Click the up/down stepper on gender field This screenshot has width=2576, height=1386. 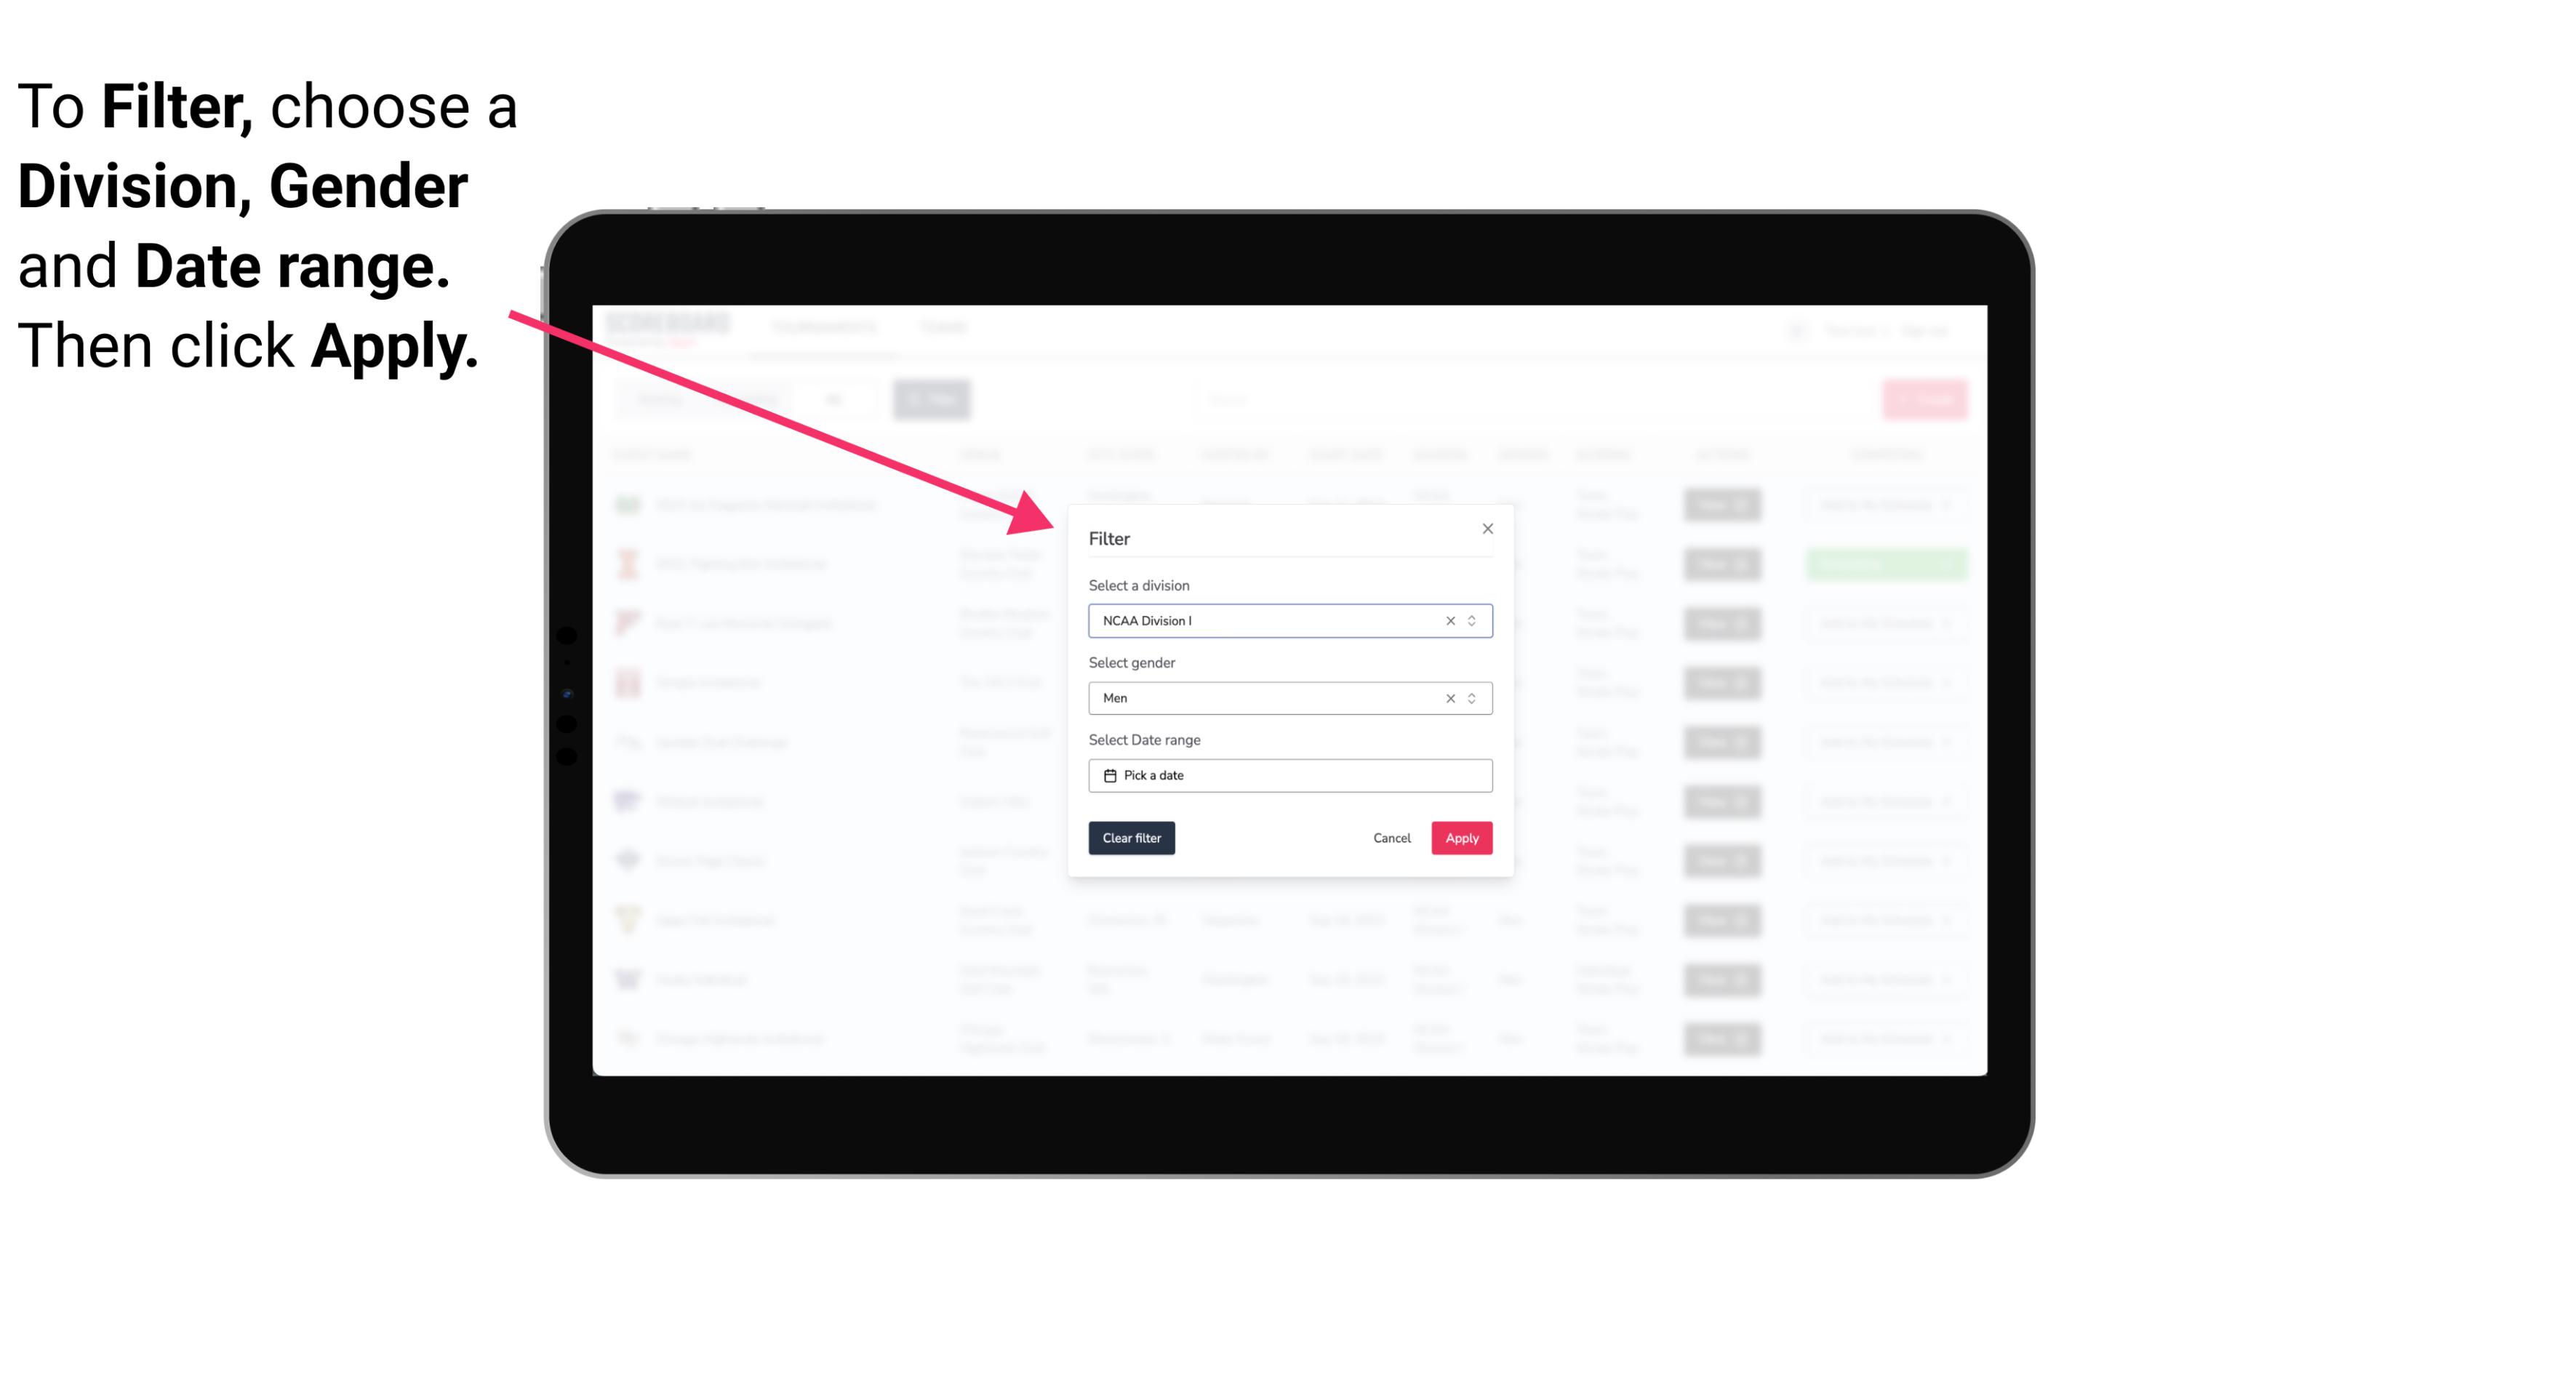point(1473,697)
